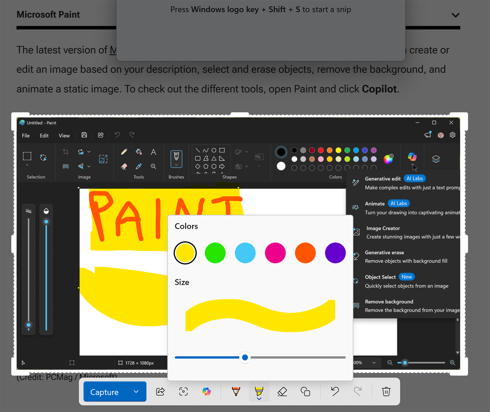Open the File menu in Paint
Image resolution: width=490 pixels, height=412 pixels.
(x=26, y=136)
